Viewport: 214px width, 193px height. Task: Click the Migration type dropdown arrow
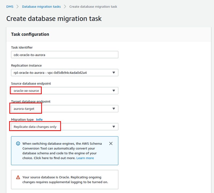tap(114, 127)
